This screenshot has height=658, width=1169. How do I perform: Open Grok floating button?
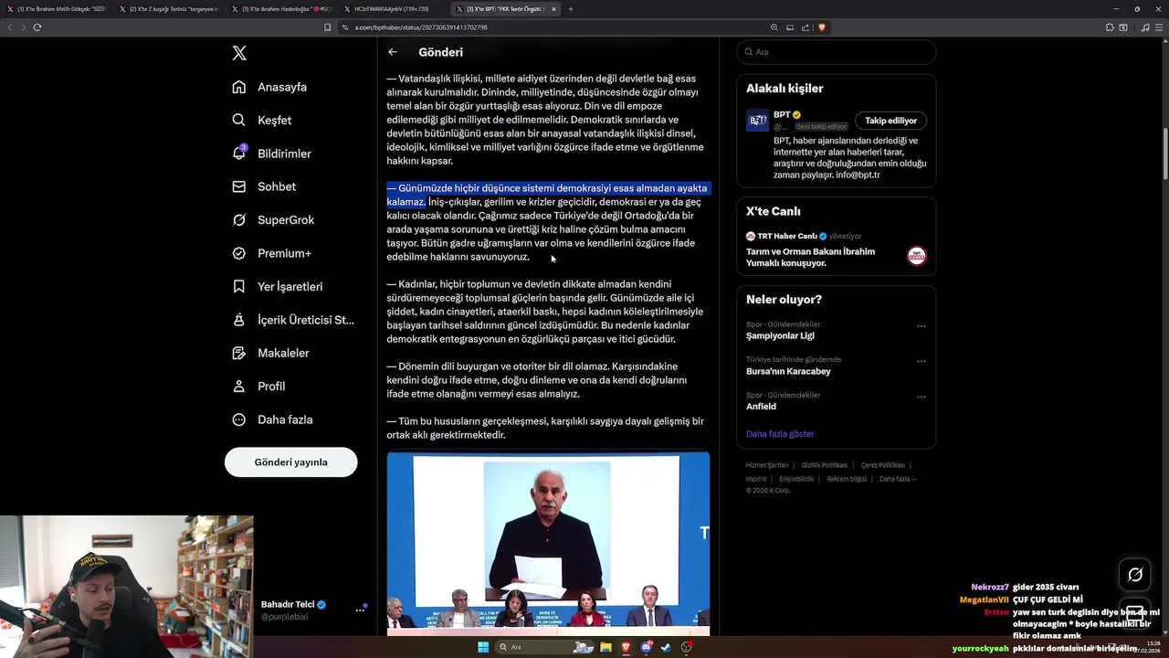pos(1135,574)
